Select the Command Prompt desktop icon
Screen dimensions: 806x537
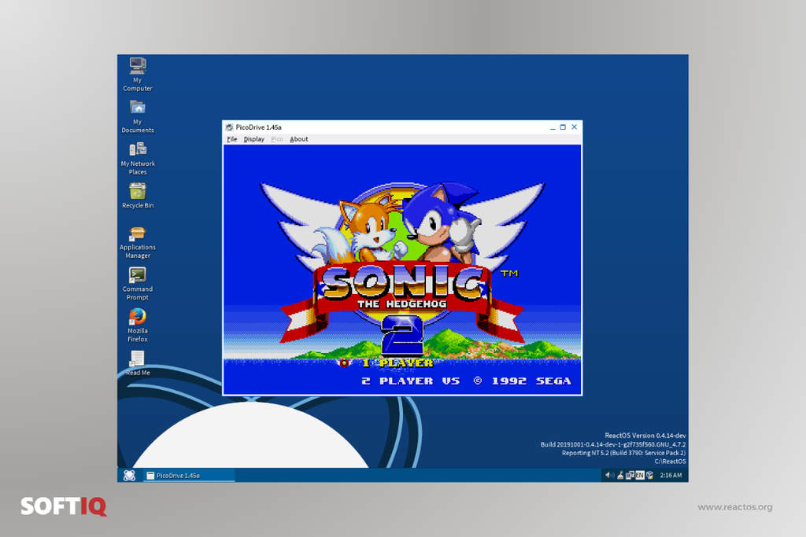click(137, 284)
